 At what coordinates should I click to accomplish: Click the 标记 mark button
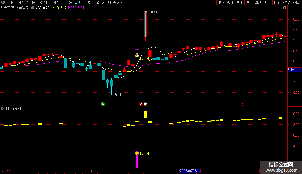tap(277, 2)
